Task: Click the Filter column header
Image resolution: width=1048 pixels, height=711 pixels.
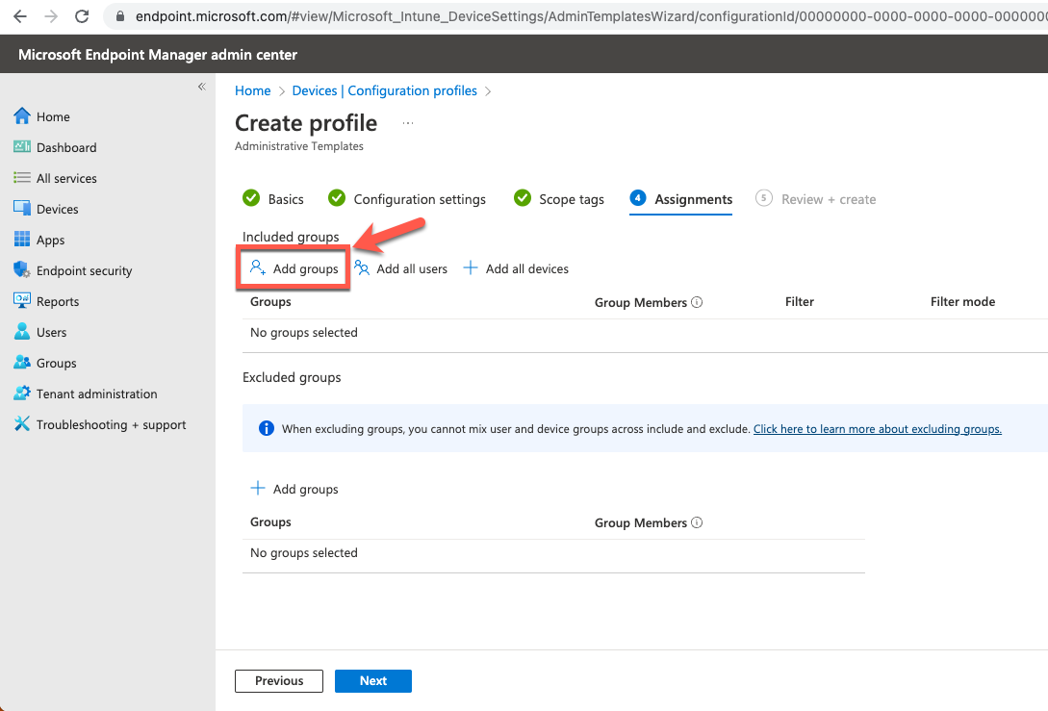Action: click(800, 301)
